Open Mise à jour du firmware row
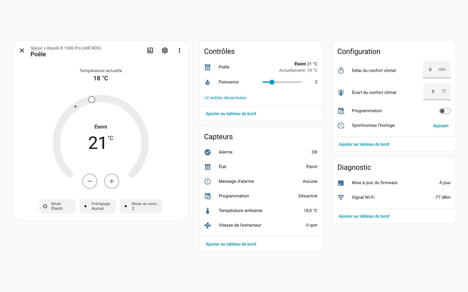This screenshot has width=468, height=292. [394, 183]
